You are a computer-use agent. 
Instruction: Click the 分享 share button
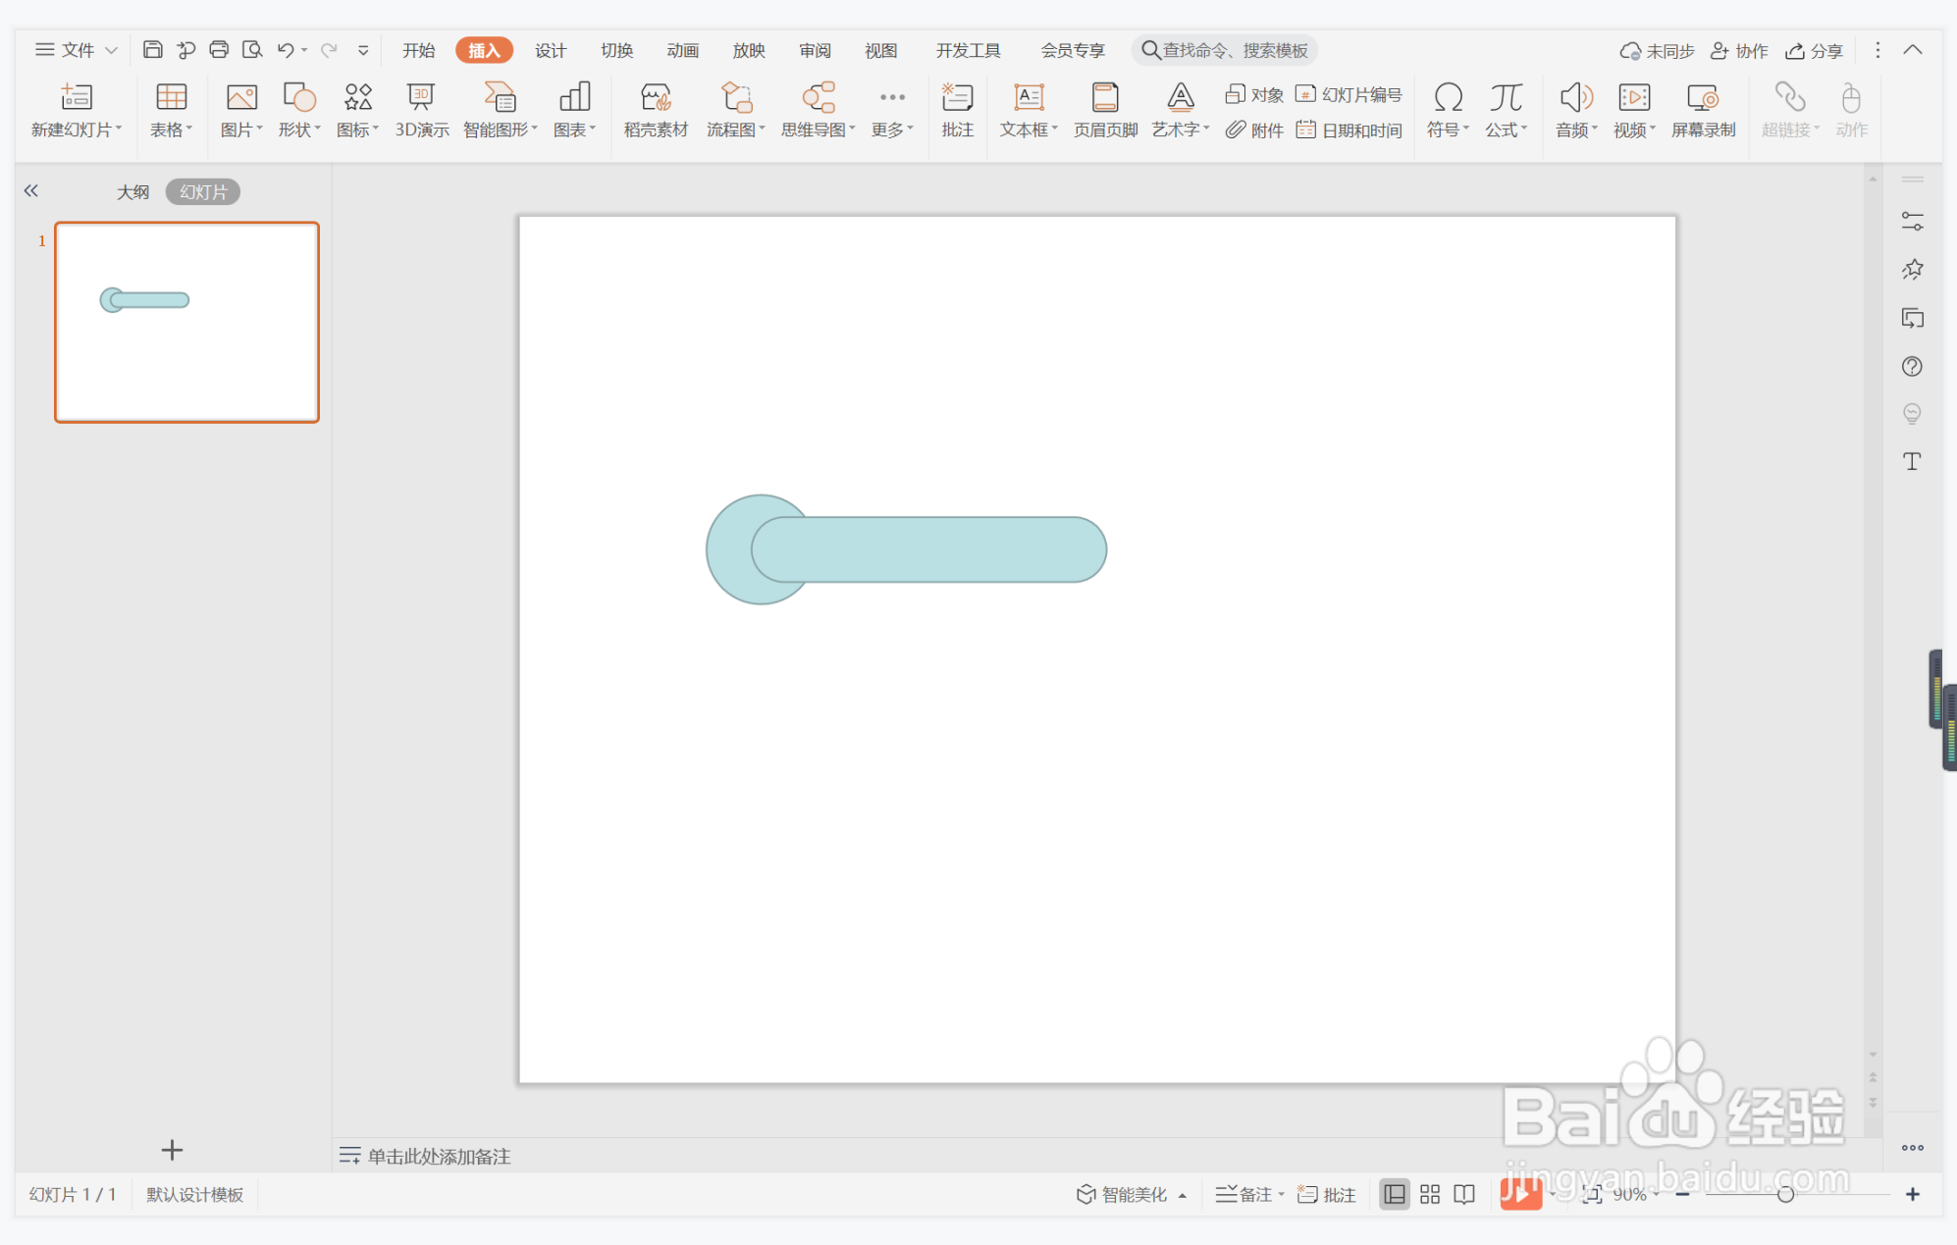pos(1814,50)
